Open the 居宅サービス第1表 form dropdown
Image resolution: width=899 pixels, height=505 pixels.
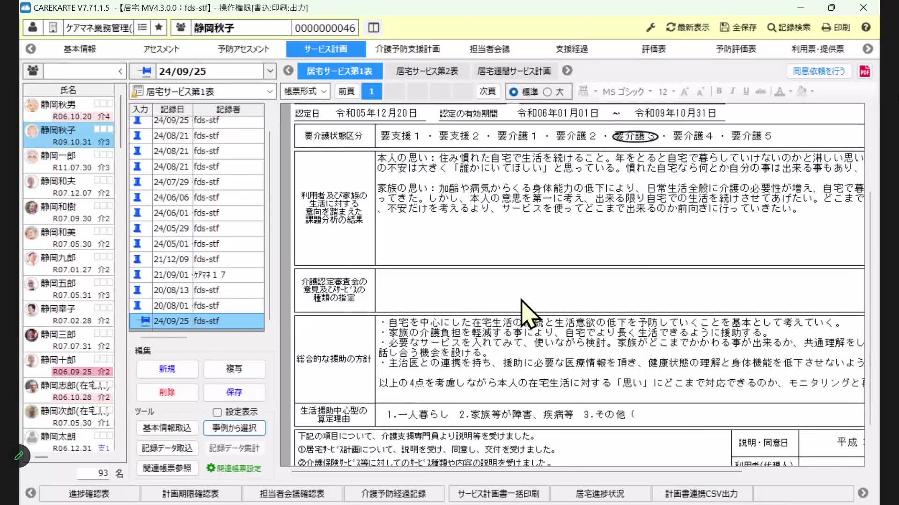[x=270, y=91]
